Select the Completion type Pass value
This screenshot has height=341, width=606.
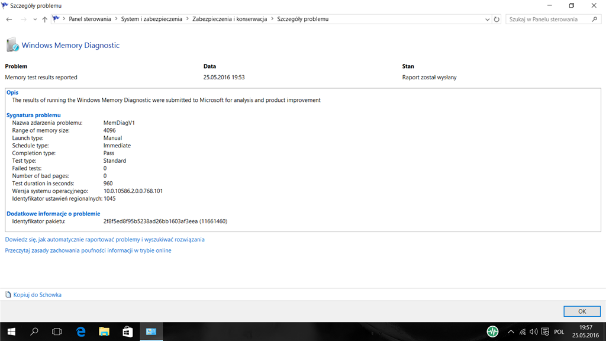(109, 153)
